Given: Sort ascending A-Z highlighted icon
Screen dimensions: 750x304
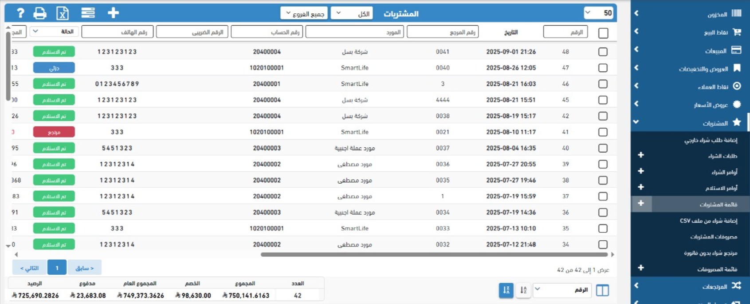Looking at the screenshot, I should tap(506, 290).
